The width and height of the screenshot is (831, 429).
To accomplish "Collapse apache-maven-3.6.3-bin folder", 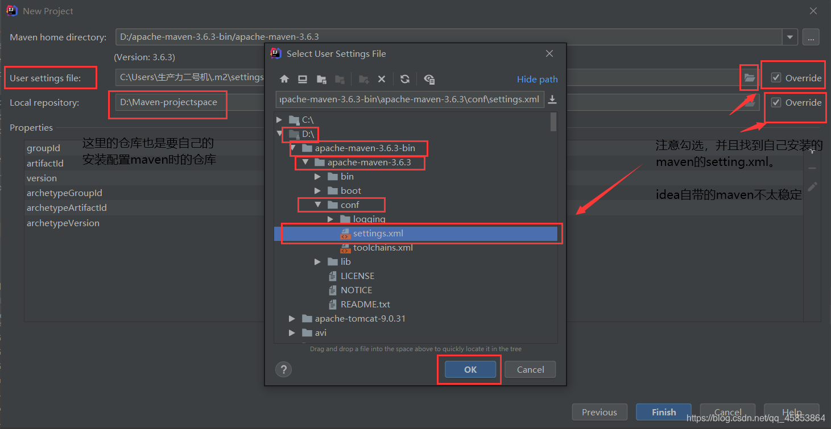I will [x=293, y=148].
